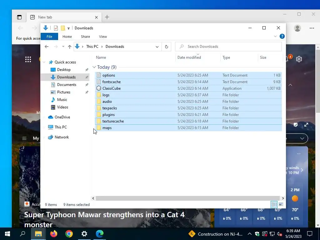Open a new tab in Edge
The height and width of the screenshot is (240, 320).
tap(107, 17)
